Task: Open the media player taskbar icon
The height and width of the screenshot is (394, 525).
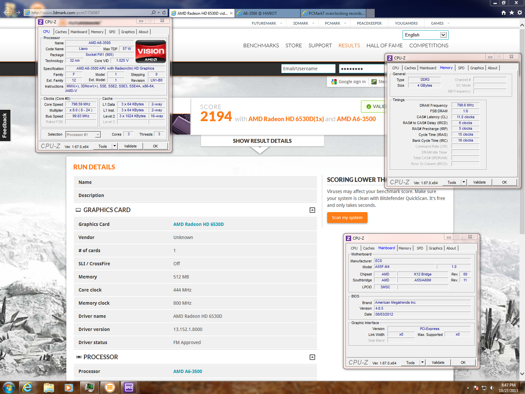Action: 69,388
